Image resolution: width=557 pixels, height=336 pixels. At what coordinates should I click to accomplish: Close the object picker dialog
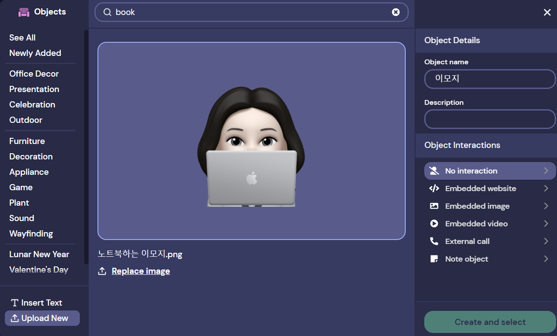pyautogui.click(x=547, y=12)
